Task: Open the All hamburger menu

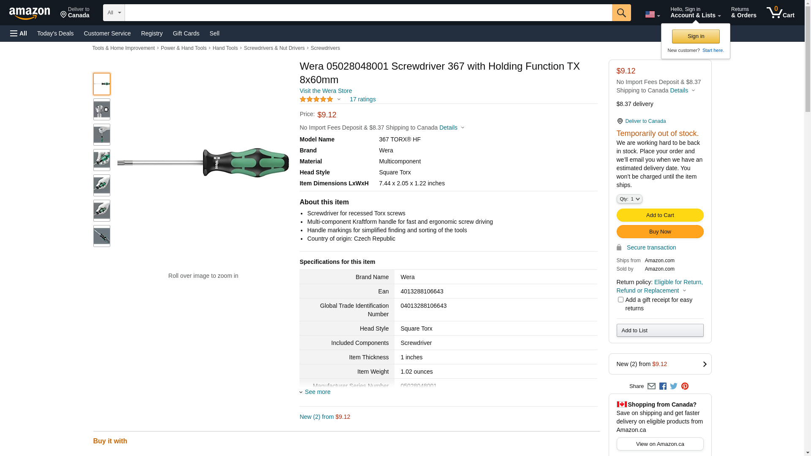Action: [x=19, y=33]
